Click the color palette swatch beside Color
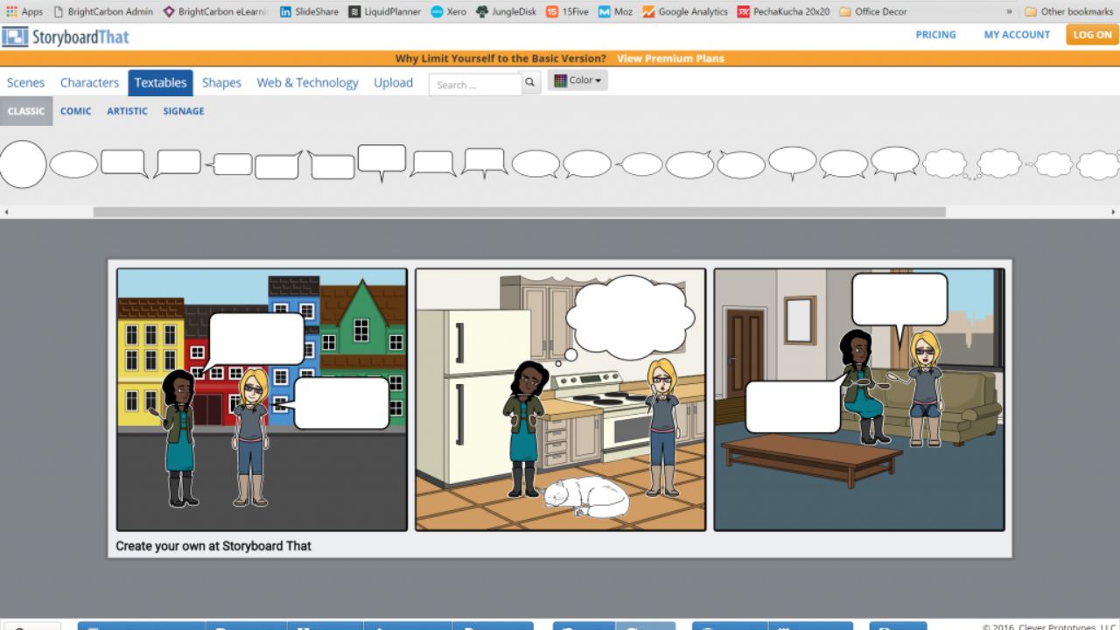Image resolution: width=1120 pixels, height=630 pixels. [560, 80]
